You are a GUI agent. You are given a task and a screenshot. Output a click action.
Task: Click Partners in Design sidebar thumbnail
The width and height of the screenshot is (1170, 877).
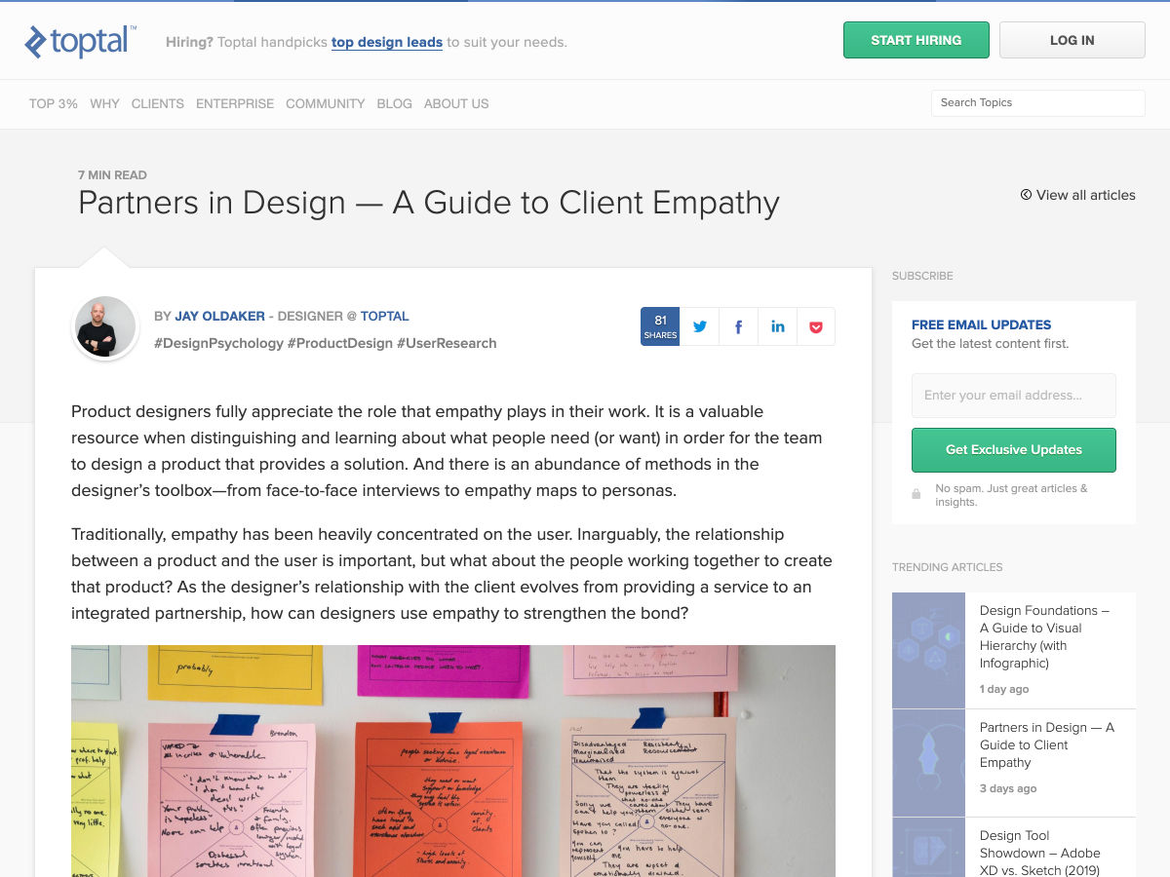tap(928, 763)
